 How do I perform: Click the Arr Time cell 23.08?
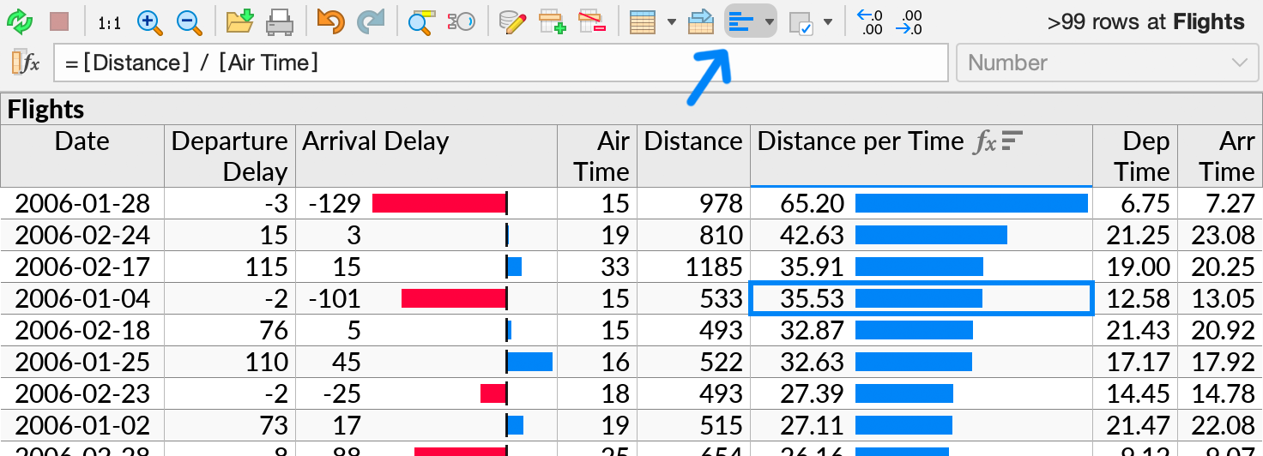(x=1220, y=235)
